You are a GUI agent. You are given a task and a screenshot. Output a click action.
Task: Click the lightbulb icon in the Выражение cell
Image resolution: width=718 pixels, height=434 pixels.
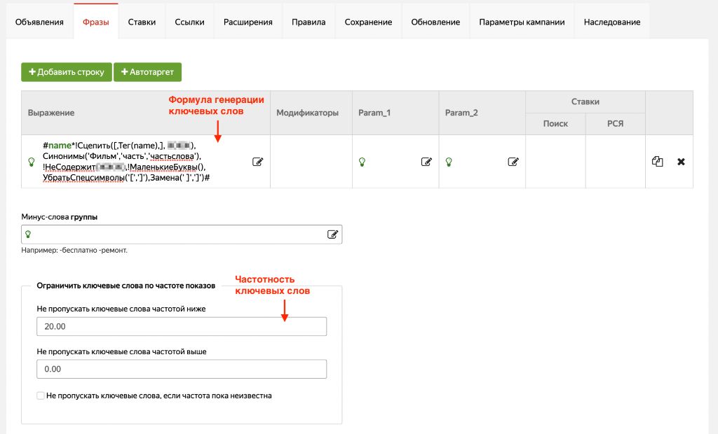[x=31, y=162]
